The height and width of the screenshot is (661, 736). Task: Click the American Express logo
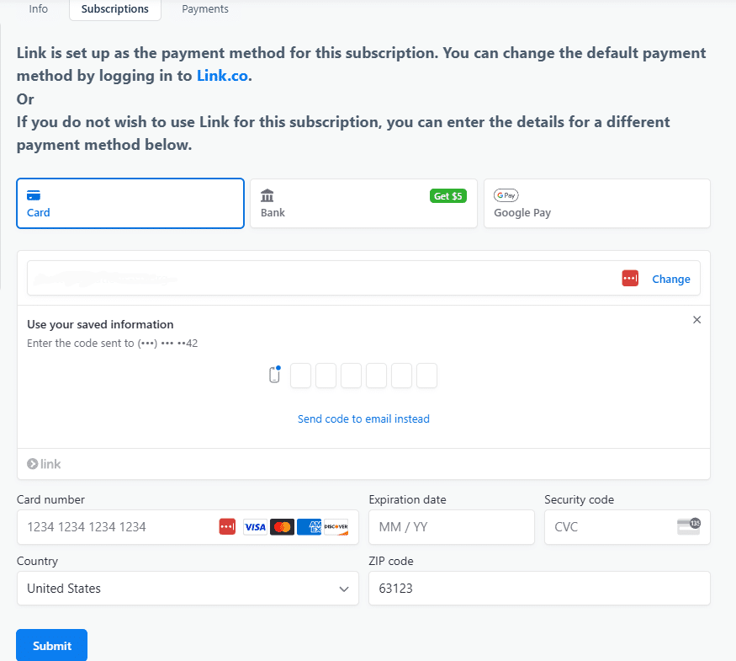click(x=310, y=527)
